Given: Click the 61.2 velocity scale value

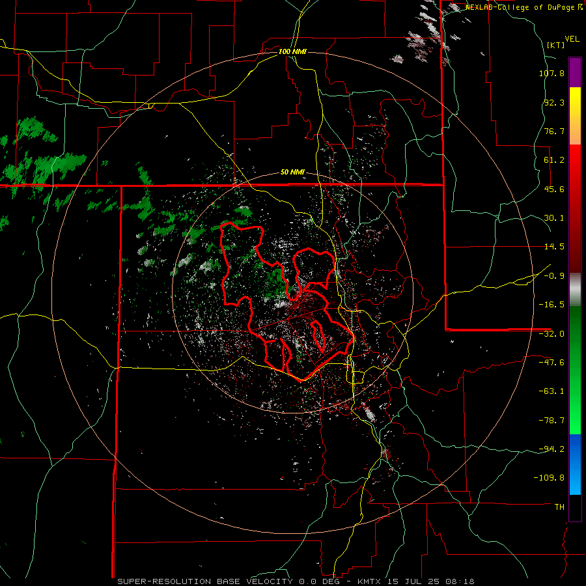Looking at the screenshot, I should [x=554, y=160].
